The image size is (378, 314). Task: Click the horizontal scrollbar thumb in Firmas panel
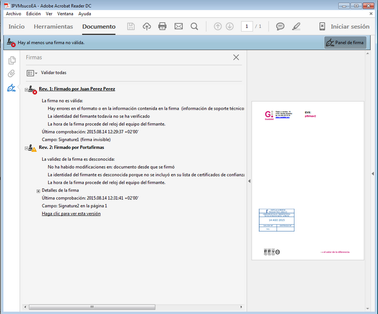[x=92, y=307]
